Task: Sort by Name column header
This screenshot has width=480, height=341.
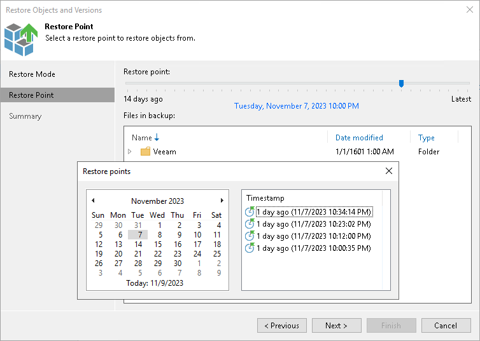Action: tap(142, 138)
